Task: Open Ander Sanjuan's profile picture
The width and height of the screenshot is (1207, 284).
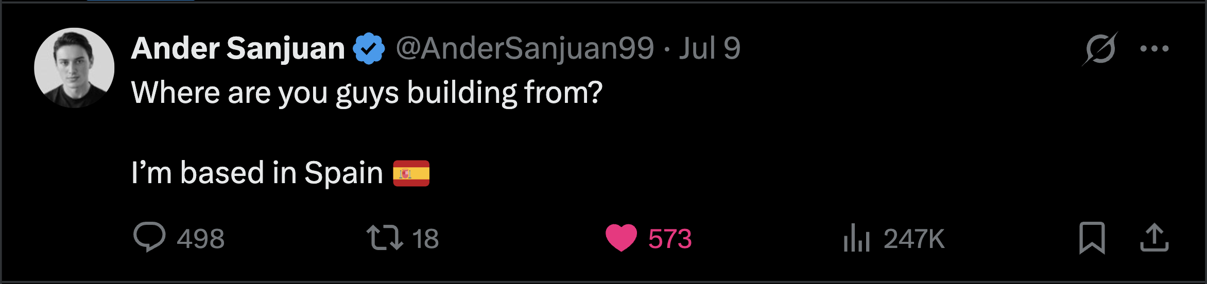Action: [x=74, y=68]
